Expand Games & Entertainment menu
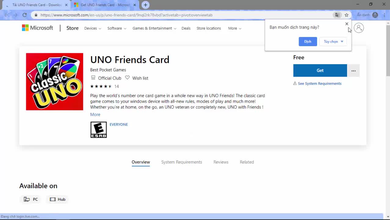390x220 pixels. pos(154,28)
